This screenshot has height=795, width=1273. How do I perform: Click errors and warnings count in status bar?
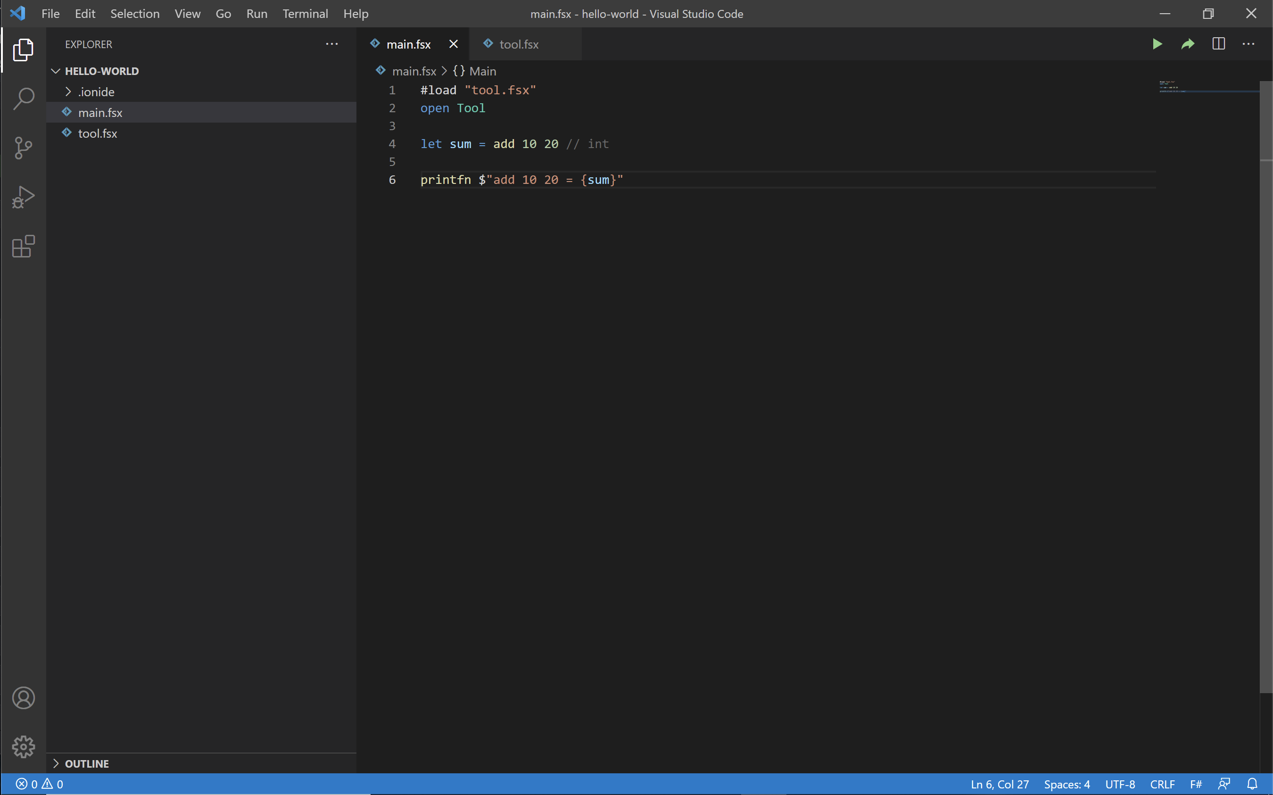pos(40,784)
